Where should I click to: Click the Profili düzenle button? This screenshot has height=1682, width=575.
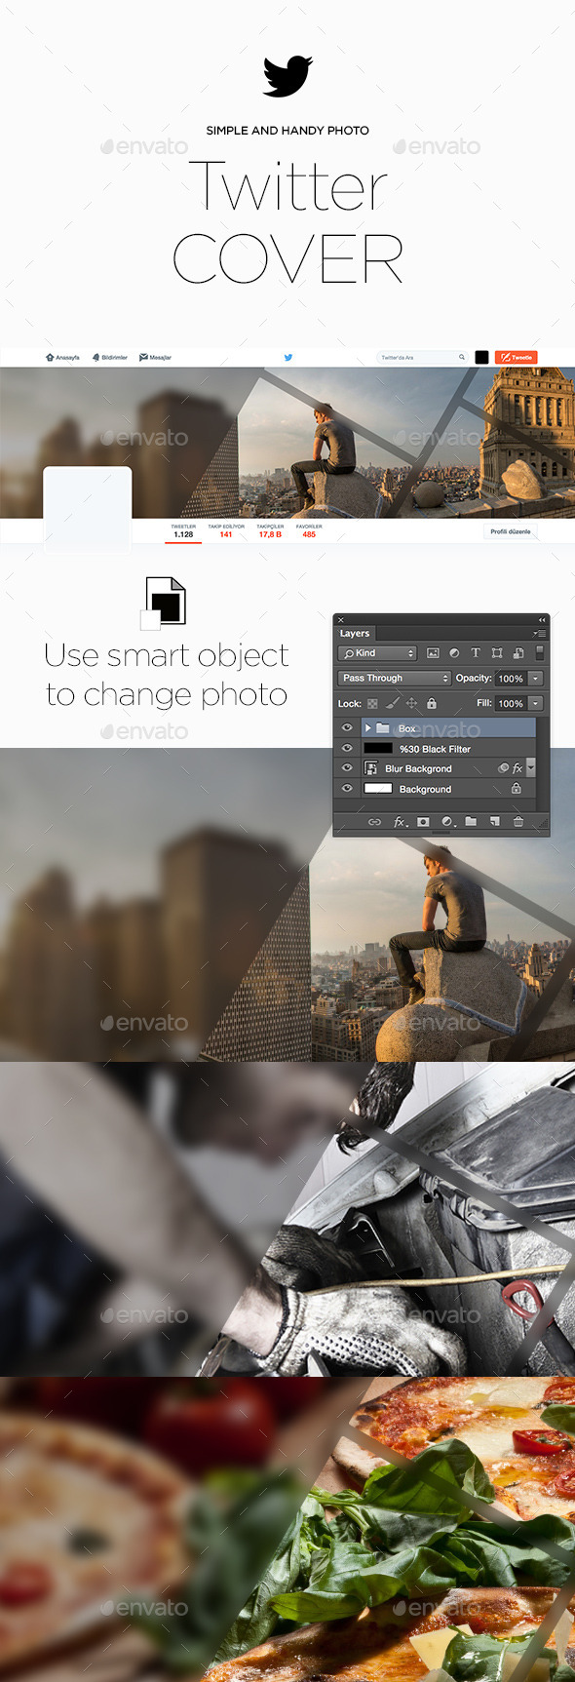(511, 531)
